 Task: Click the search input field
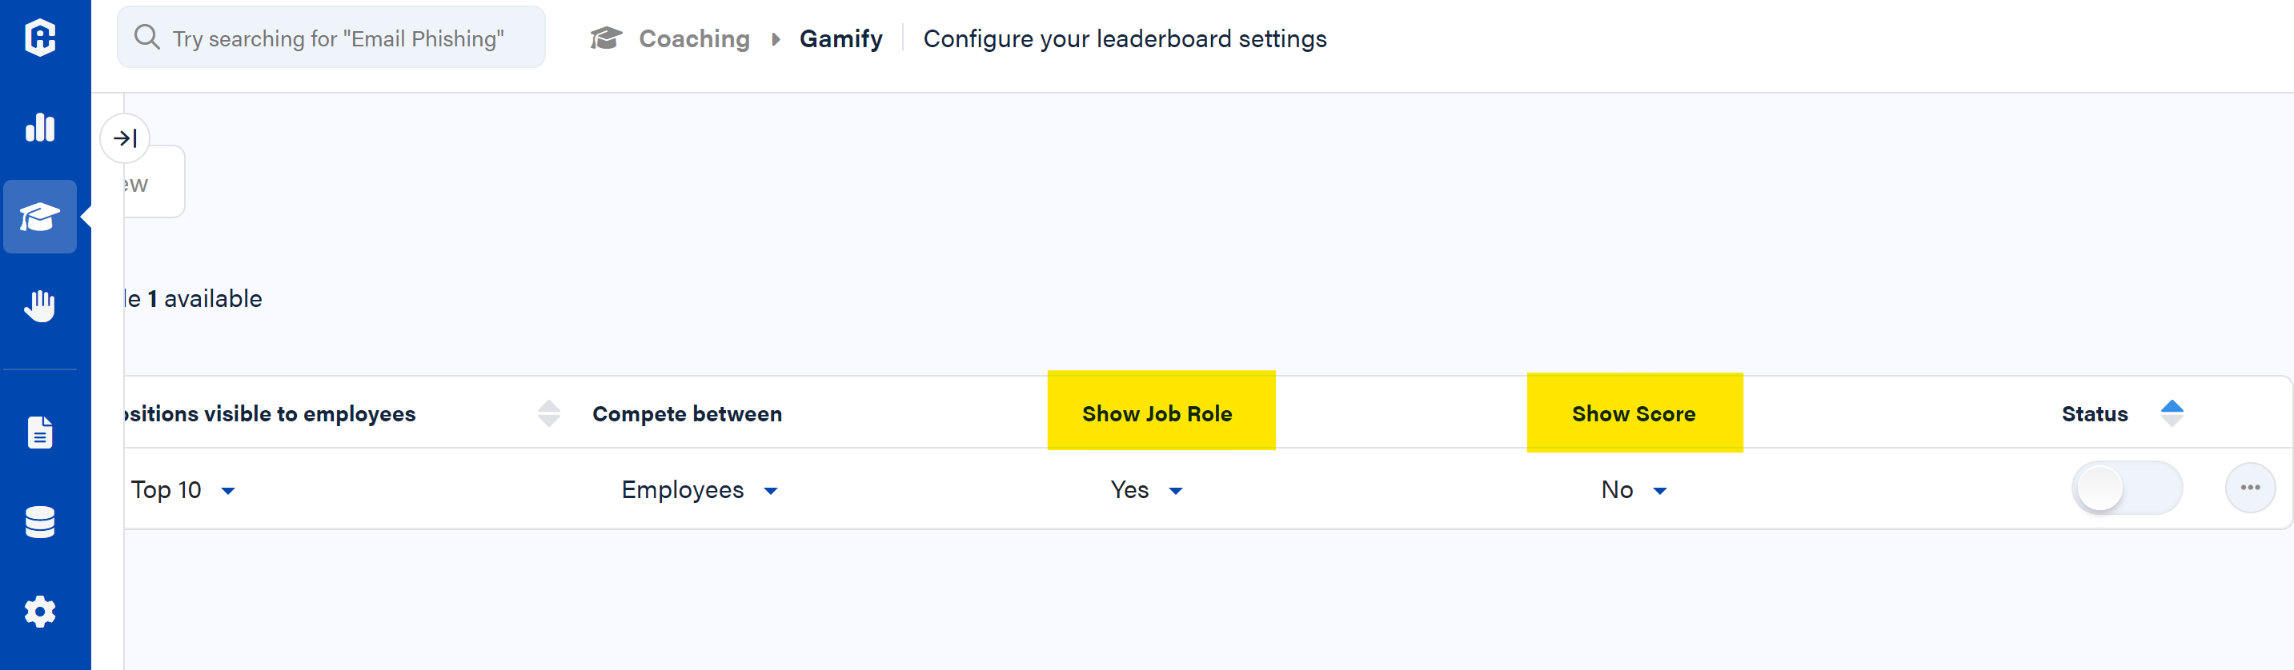(x=339, y=38)
